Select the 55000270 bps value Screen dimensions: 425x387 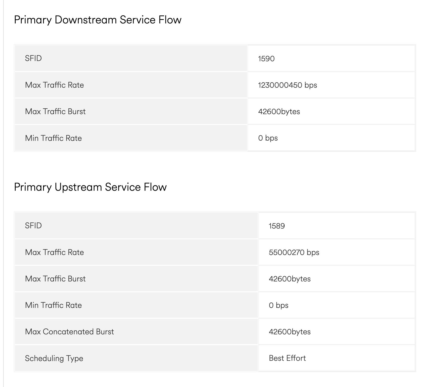click(294, 252)
